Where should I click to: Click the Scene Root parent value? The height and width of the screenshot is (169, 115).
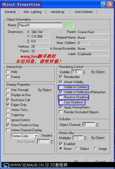coord(93,32)
